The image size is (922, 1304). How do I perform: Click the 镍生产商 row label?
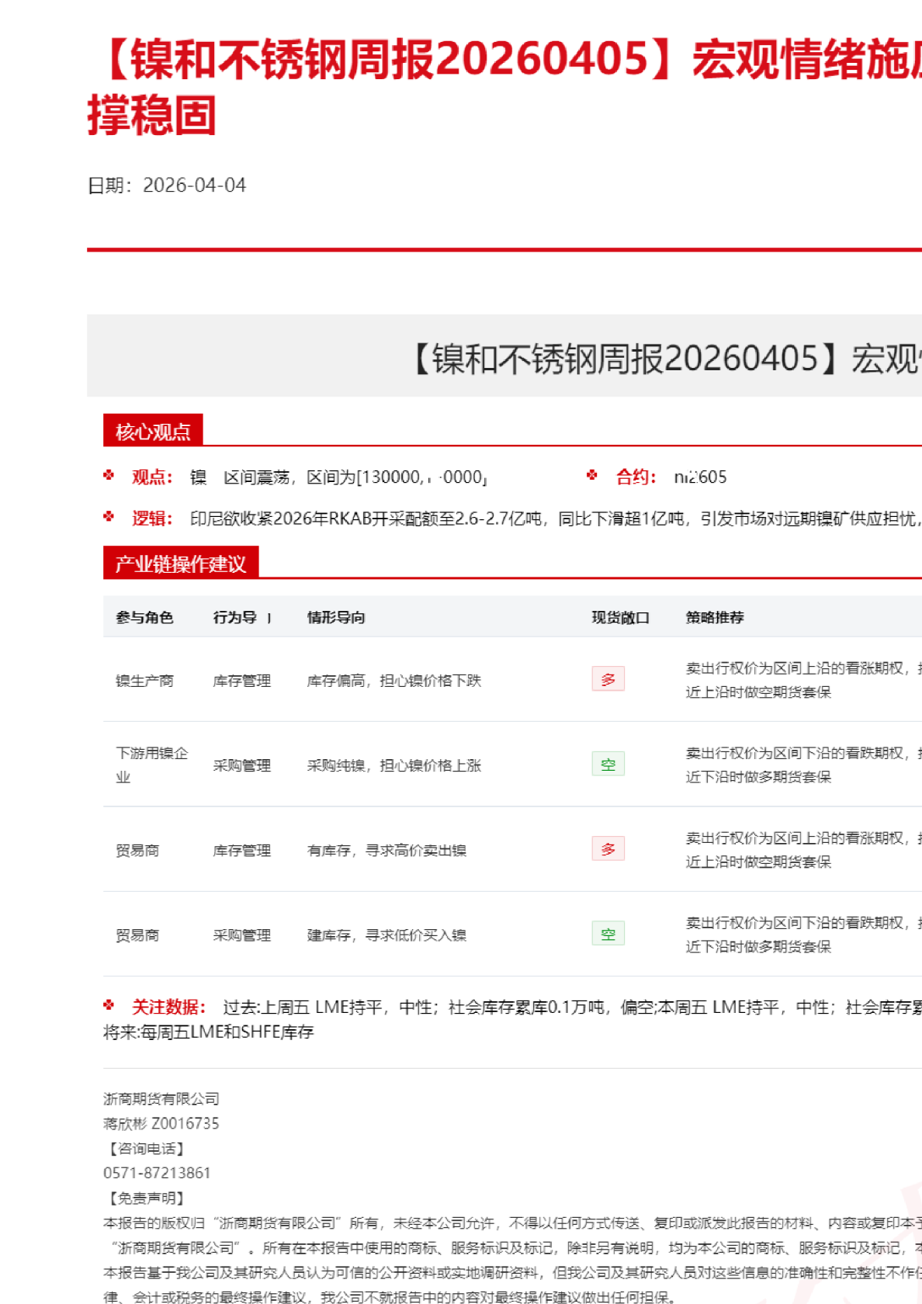[144, 681]
